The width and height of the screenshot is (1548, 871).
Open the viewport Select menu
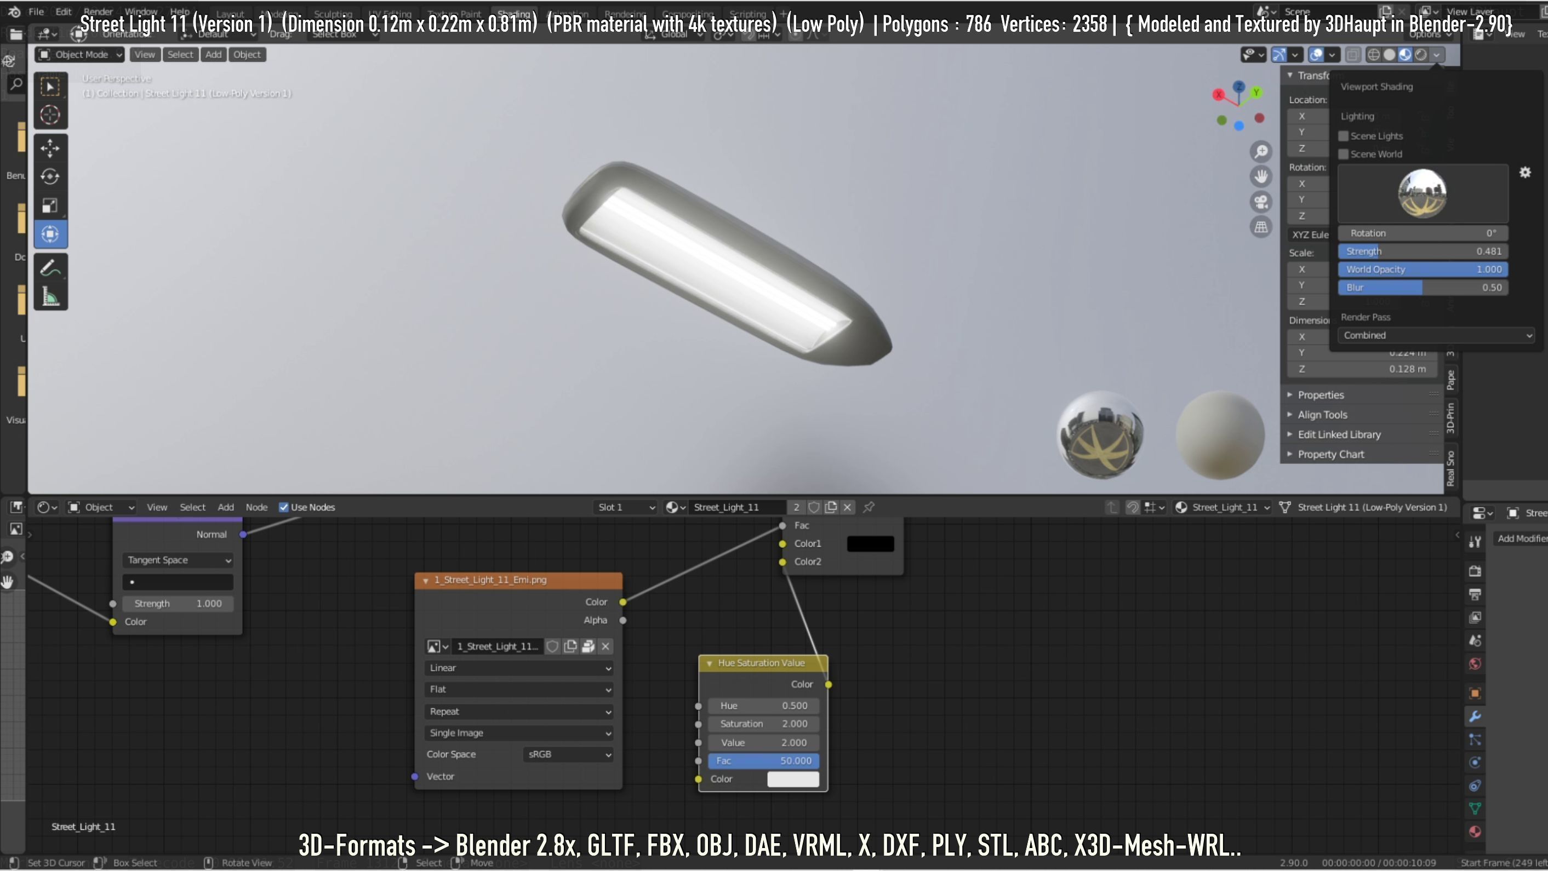tap(180, 55)
